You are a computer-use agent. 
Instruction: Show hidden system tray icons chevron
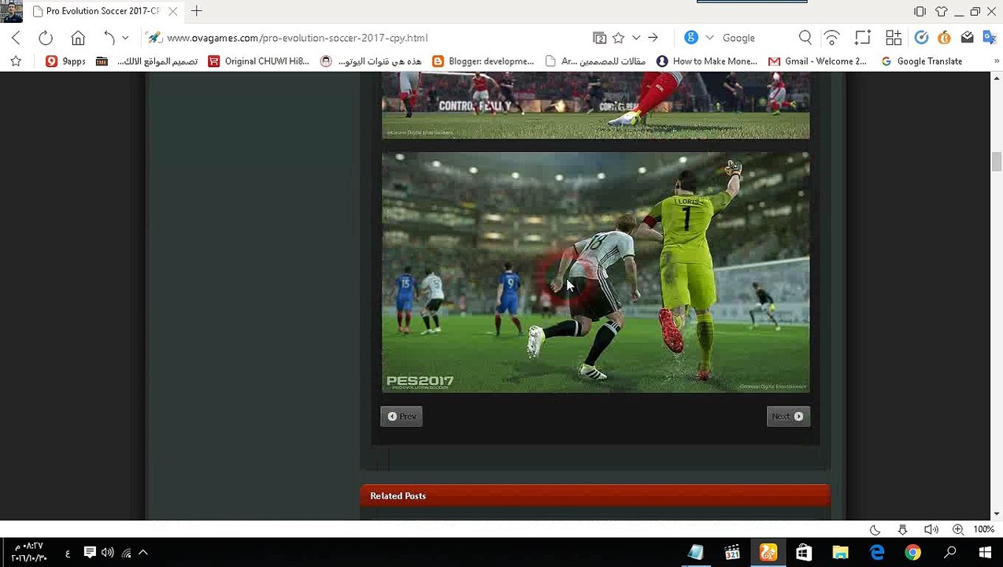click(143, 553)
